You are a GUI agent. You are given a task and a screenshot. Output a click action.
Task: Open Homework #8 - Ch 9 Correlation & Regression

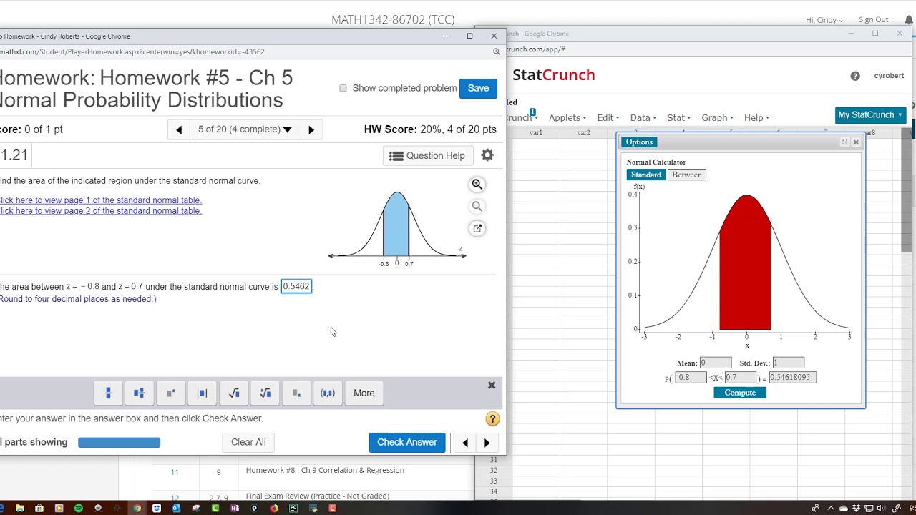click(325, 470)
